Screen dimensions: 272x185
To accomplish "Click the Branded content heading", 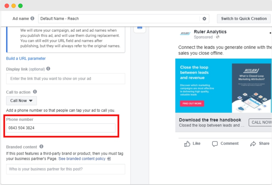I will [x=21, y=147].
